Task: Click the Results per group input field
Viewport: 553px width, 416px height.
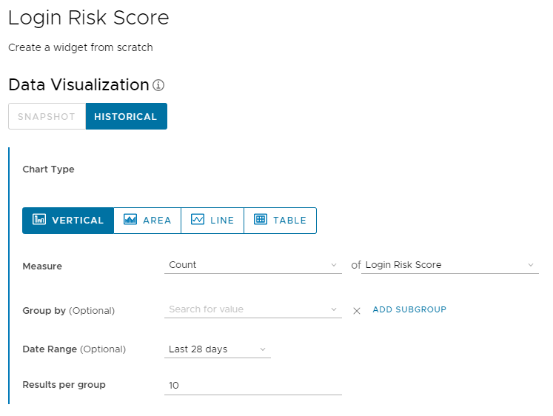Action: tap(252, 385)
